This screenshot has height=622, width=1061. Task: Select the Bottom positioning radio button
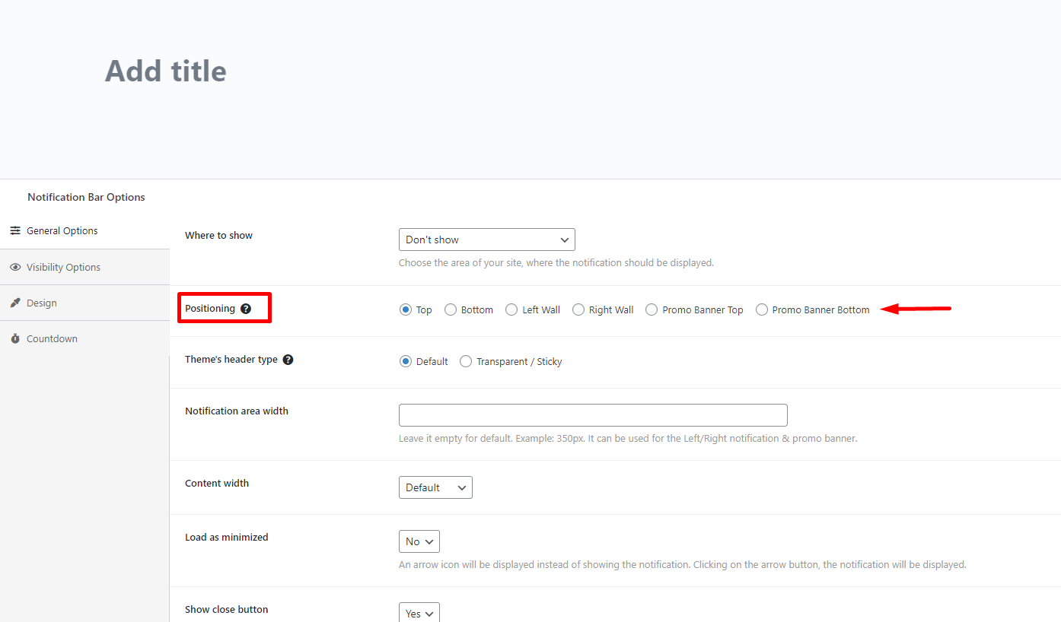(451, 309)
